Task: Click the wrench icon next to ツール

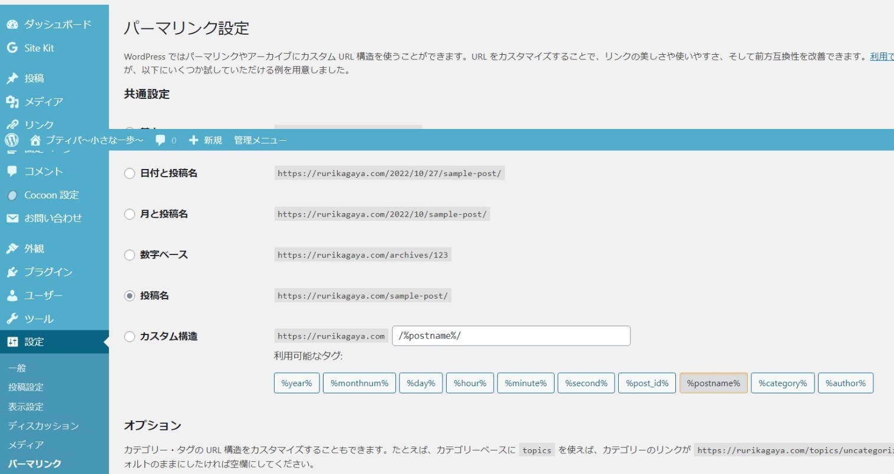Action: pyautogui.click(x=12, y=319)
